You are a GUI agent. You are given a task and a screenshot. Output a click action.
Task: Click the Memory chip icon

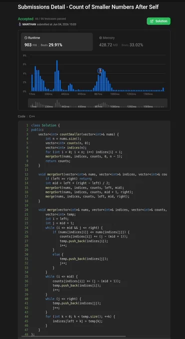coord(100,38)
